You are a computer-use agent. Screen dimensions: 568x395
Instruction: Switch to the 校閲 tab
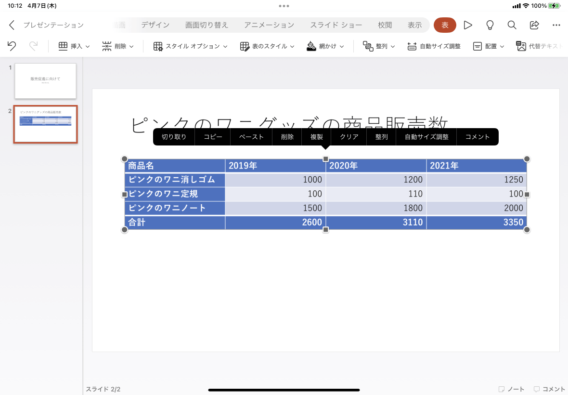tap(385, 25)
